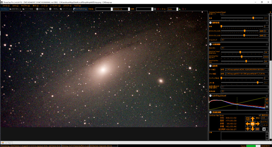272x147 pixels.
Task: Toggle the 接続済み connected checkbox
Action: click(260, 115)
